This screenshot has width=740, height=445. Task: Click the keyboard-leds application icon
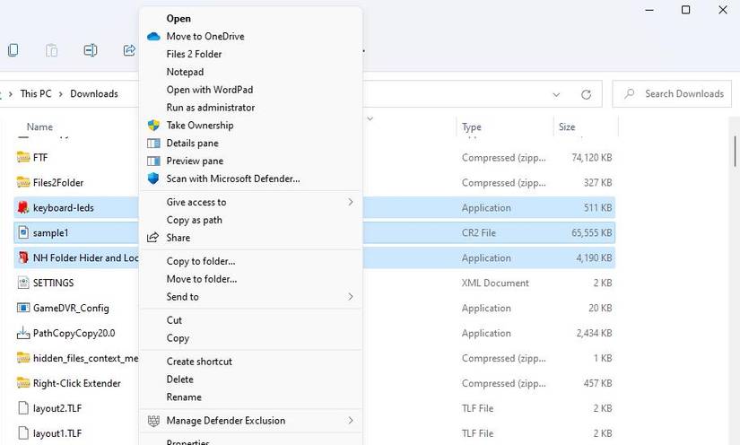pos(23,208)
